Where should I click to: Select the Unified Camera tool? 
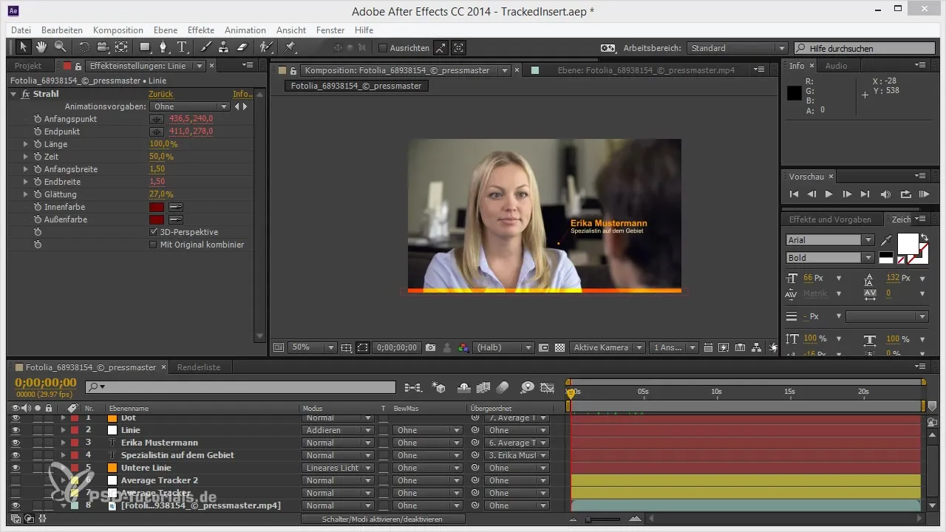[102, 47]
